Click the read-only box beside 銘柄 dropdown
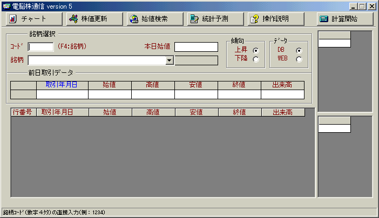379x218 pixels. point(197,60)
